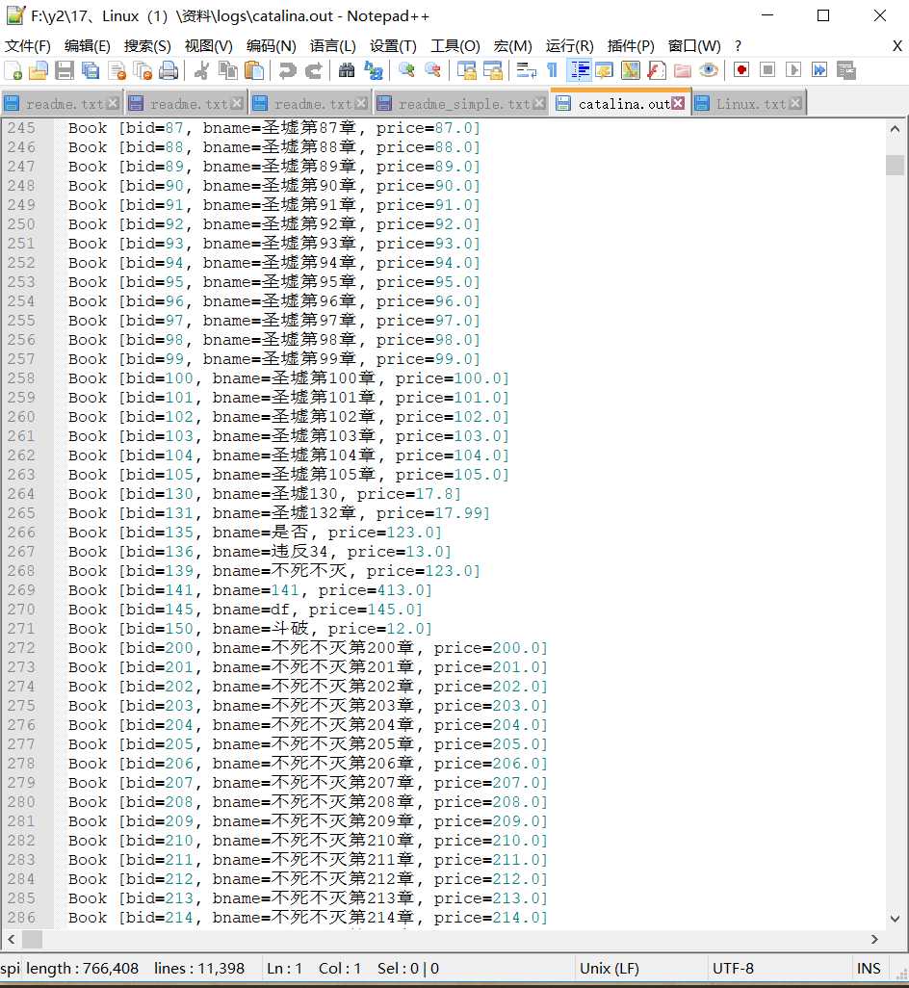
Task: Click the vertical scrollbar up arrow
Action: coord(896,128)
